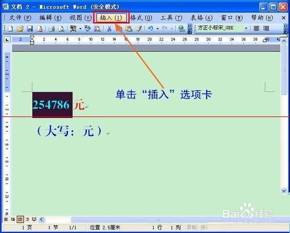Screen dimensions: 290x233
Task: Click the Word document icon in title bar
Action: tap(5, 6)
